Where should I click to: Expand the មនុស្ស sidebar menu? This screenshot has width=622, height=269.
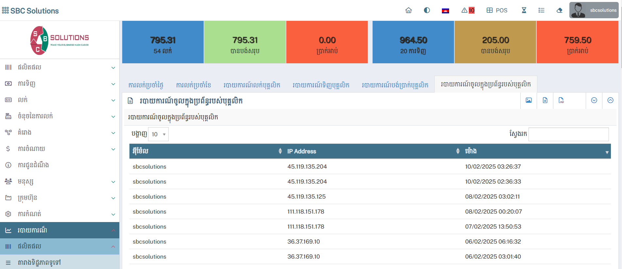59,182
